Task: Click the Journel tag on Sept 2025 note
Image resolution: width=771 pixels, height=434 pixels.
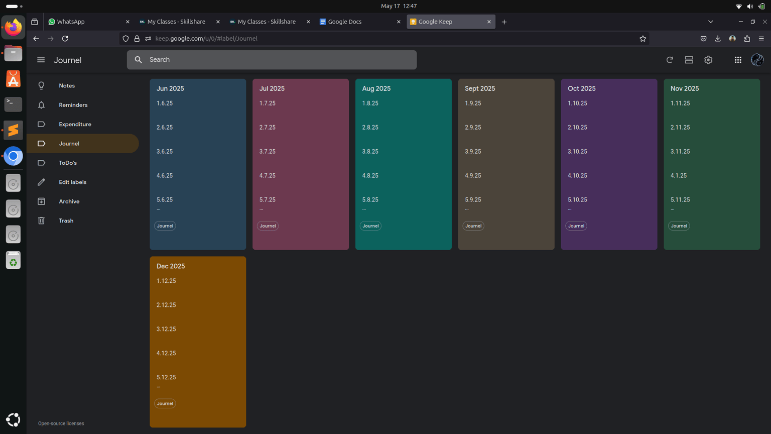Action: pos(473,226)
